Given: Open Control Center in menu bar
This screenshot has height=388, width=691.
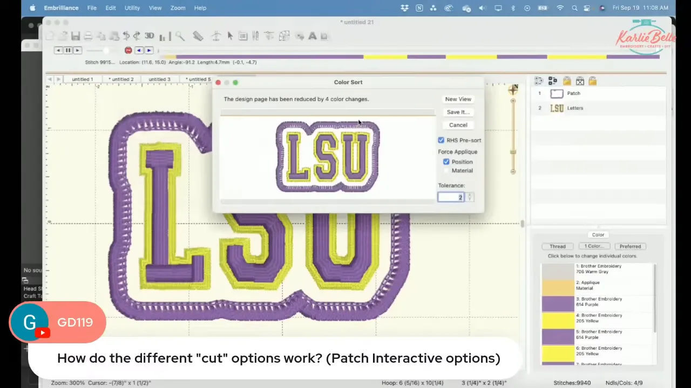Looking at the screenshot, I should point(588,8).
